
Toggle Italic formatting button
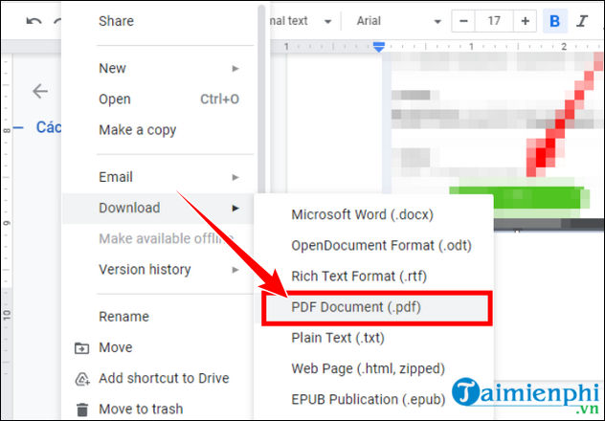coord(581,21)
